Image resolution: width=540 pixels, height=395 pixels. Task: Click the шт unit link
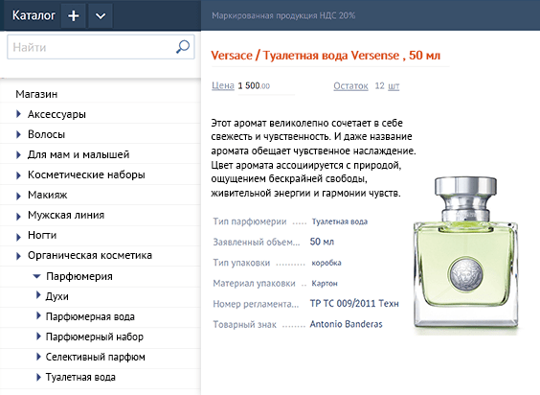click(394, 86)
